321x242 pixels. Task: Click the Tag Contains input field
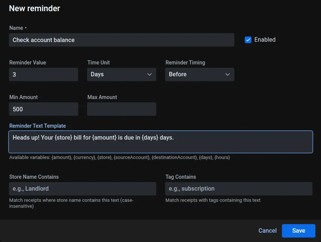click(x=238, y=189)
